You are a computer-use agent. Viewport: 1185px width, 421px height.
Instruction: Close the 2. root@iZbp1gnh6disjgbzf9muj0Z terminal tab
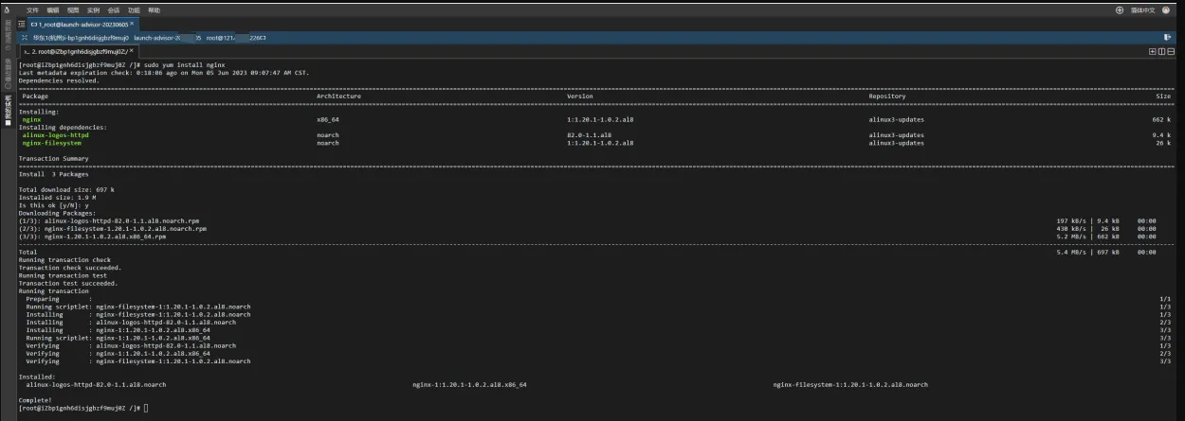(131, 50)
